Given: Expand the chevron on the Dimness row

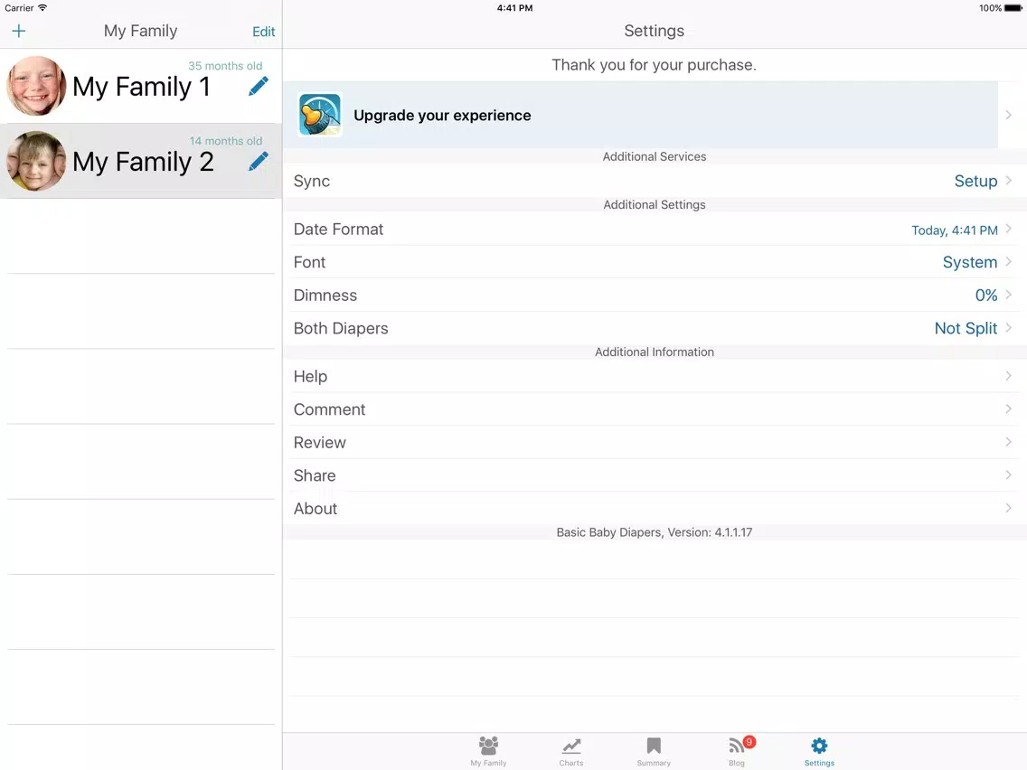Looking at the screenshot, I should click(x=1009, y=295).
